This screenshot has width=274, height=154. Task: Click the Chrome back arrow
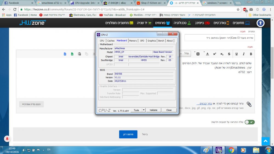[4, 9]
